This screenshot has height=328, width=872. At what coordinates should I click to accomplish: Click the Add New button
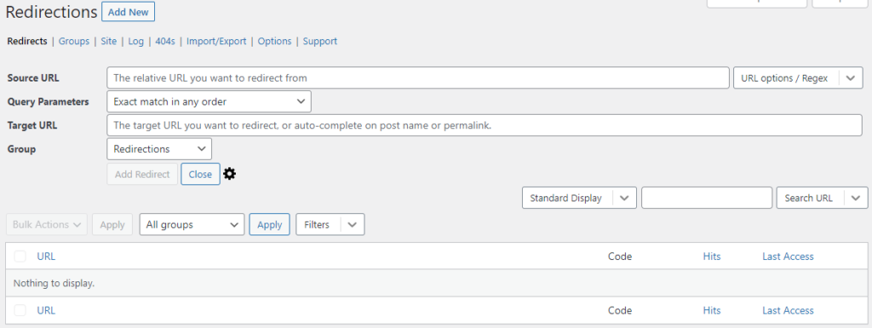pyautogui.click(x=128, y=12)
